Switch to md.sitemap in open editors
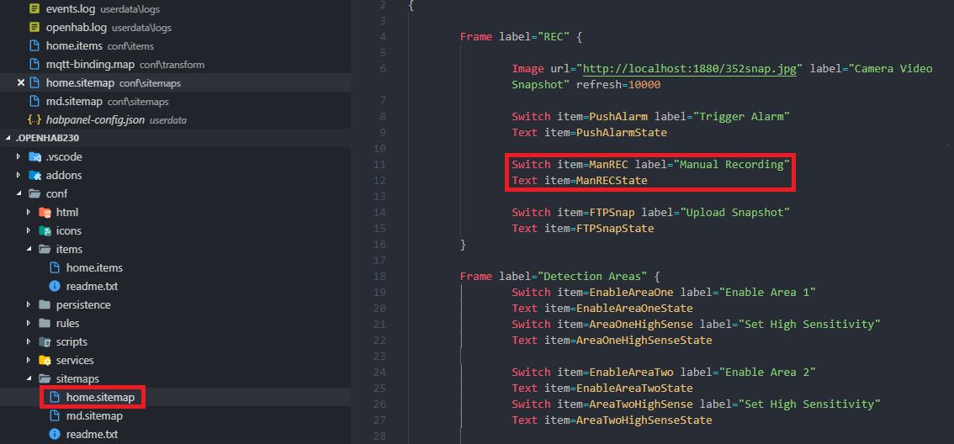The image size is (954, 444). (x=74, y=101)
